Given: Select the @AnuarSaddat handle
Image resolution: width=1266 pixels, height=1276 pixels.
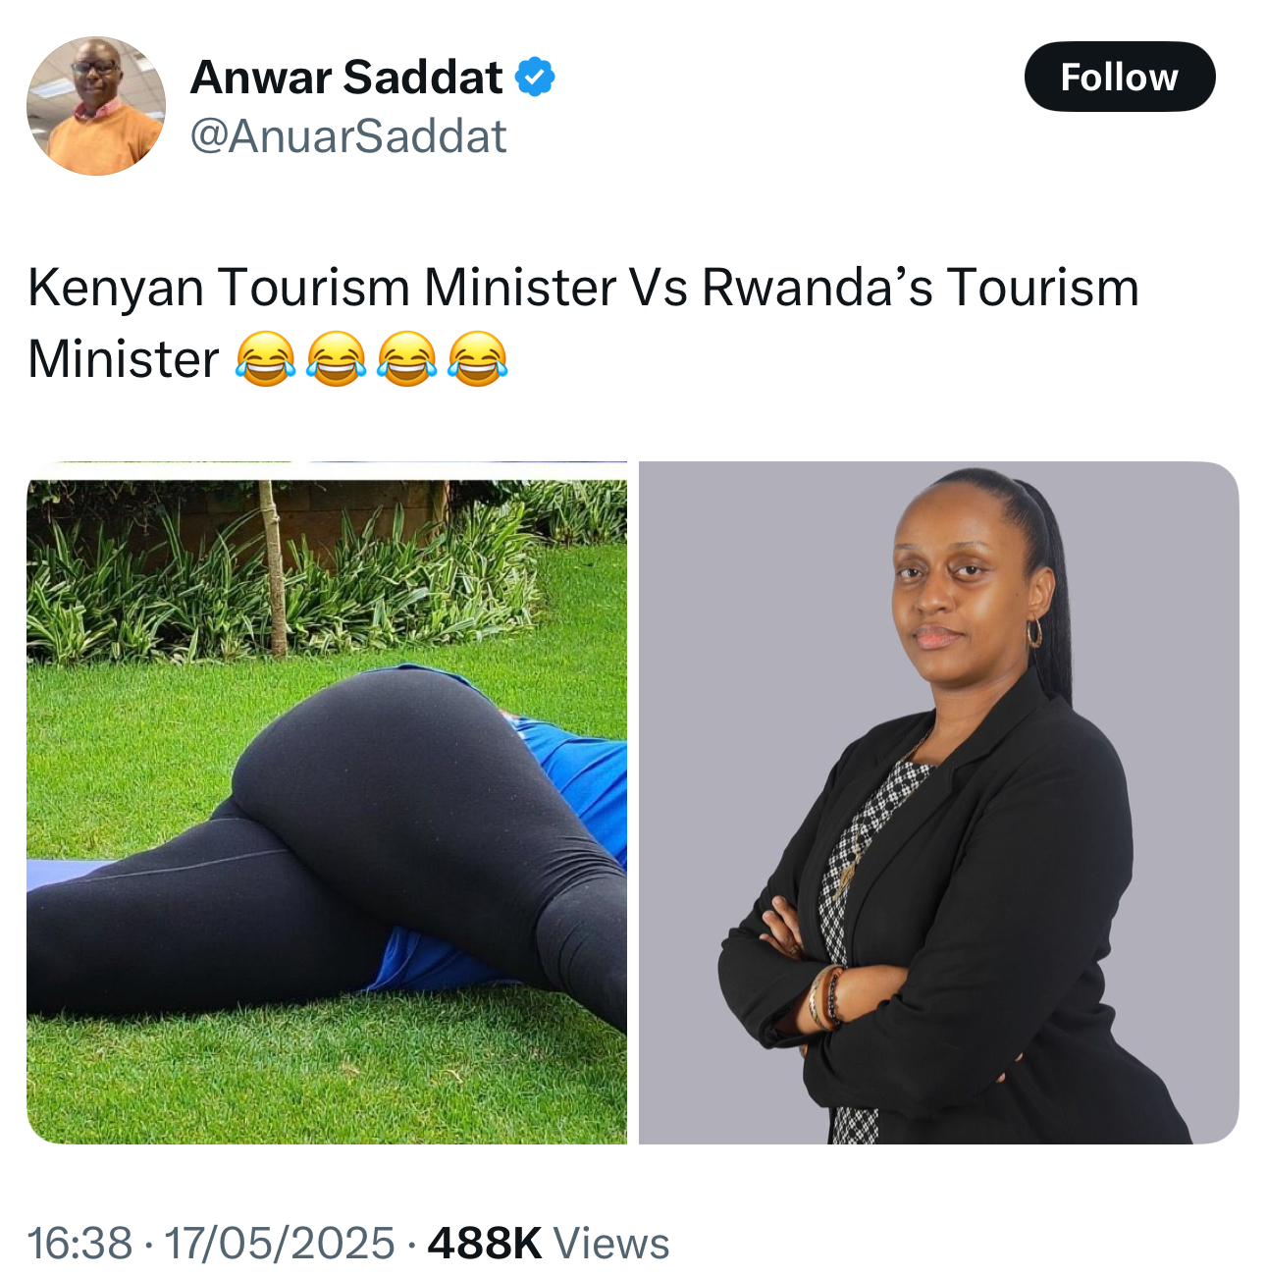Looking at the screenshot, I should point(348,135).
